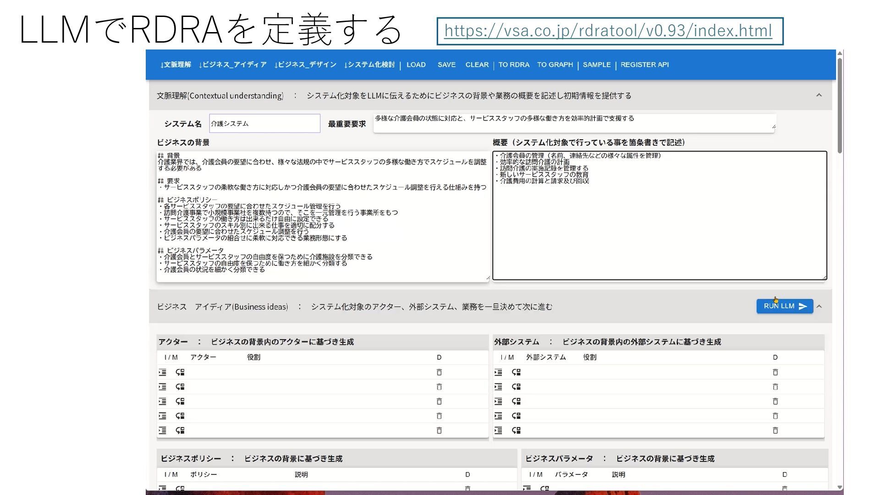
Task: Delete the first 外部システム table row
Action: [x=775, y=372]
